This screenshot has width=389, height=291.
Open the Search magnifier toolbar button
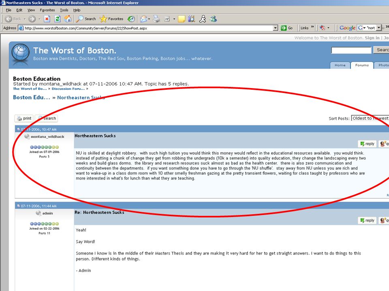click(86, 19)
